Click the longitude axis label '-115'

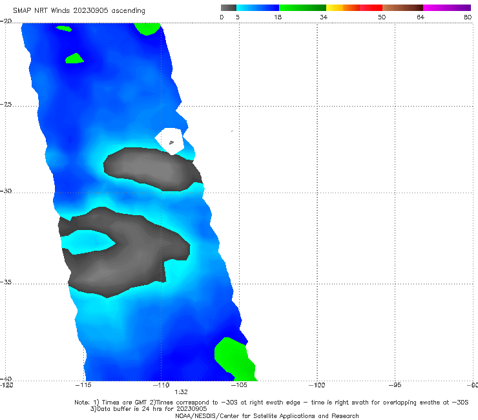point(83,385)
